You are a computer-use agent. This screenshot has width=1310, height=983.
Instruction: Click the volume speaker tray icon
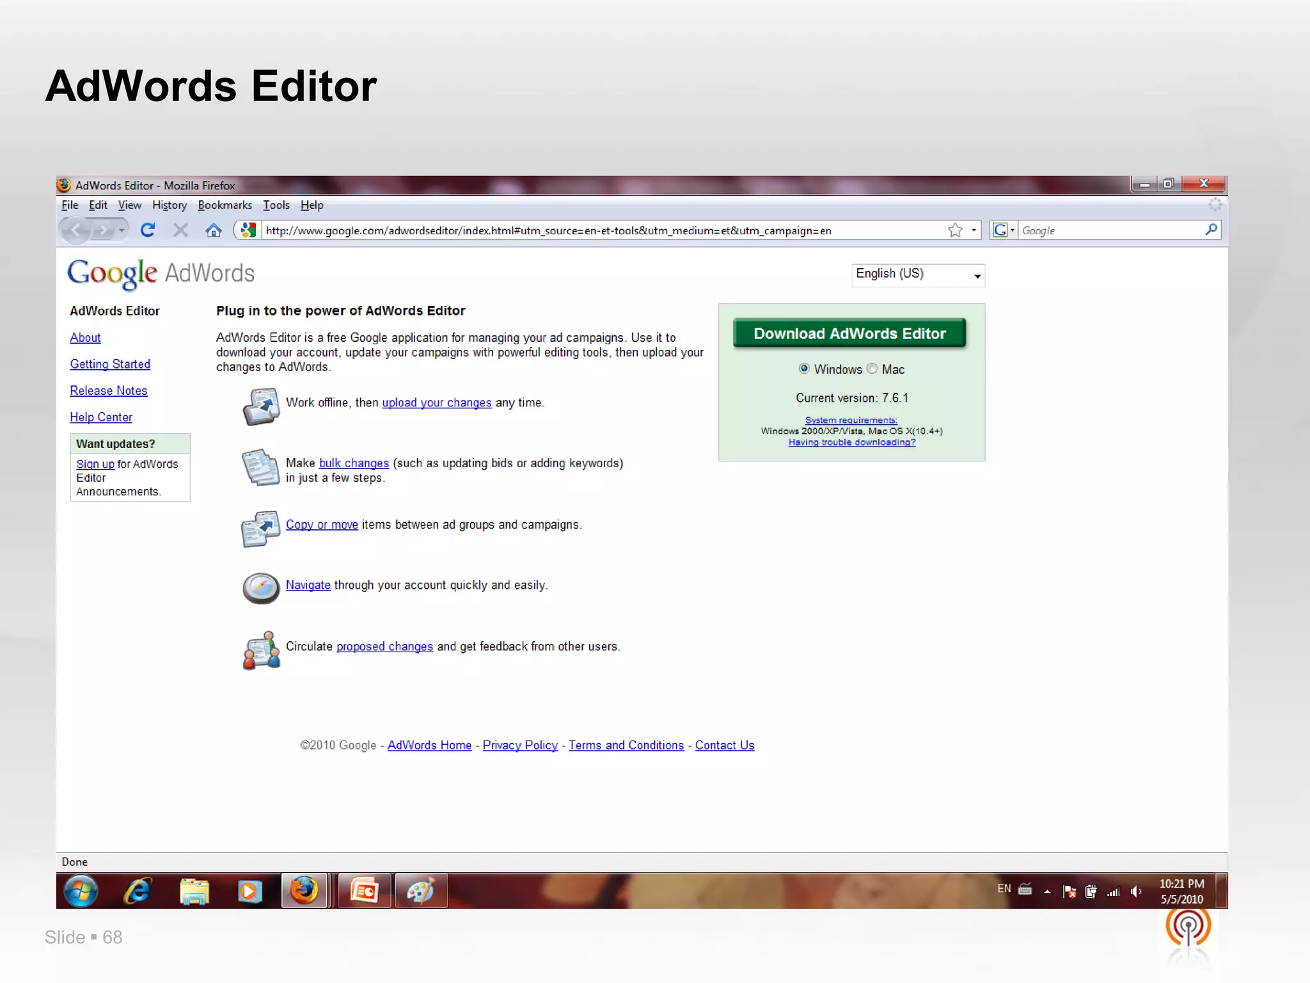point(1136,891)
